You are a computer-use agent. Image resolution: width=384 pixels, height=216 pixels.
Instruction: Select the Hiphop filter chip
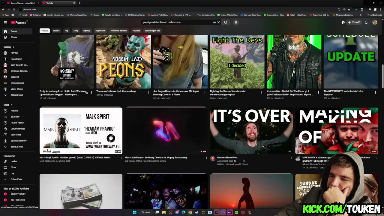[87, 31]
